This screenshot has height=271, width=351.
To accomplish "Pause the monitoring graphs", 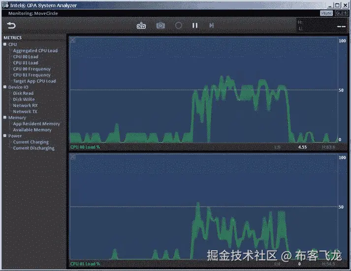I will [195, 26].
